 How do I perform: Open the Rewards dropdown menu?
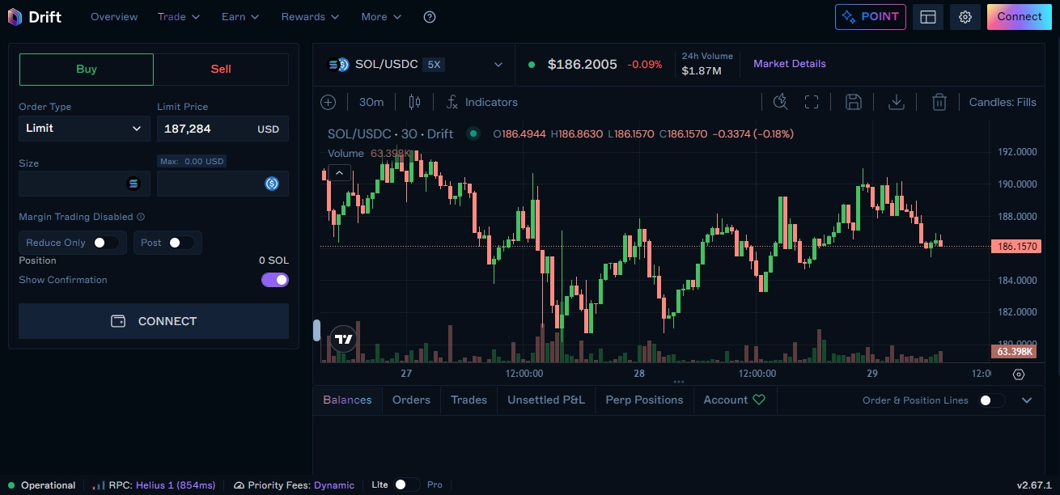coord(310,17)
